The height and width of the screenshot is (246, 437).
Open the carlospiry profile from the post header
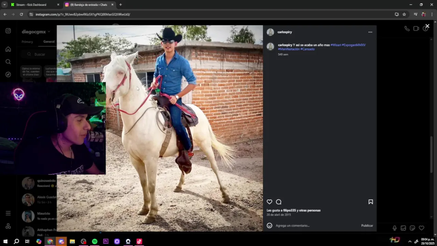(x=285, y=32)
